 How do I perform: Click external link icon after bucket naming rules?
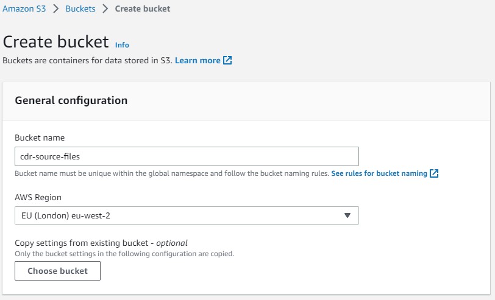coord(434,173)
